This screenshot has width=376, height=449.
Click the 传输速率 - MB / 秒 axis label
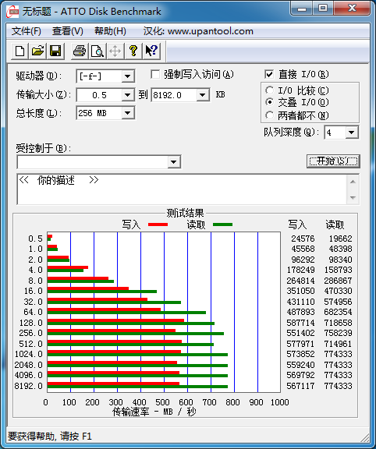pos(154,412)
